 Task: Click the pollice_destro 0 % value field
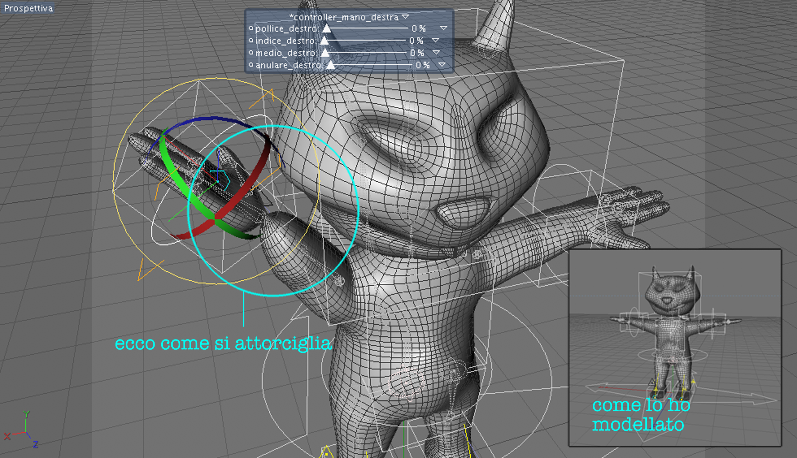click(419, 28)
